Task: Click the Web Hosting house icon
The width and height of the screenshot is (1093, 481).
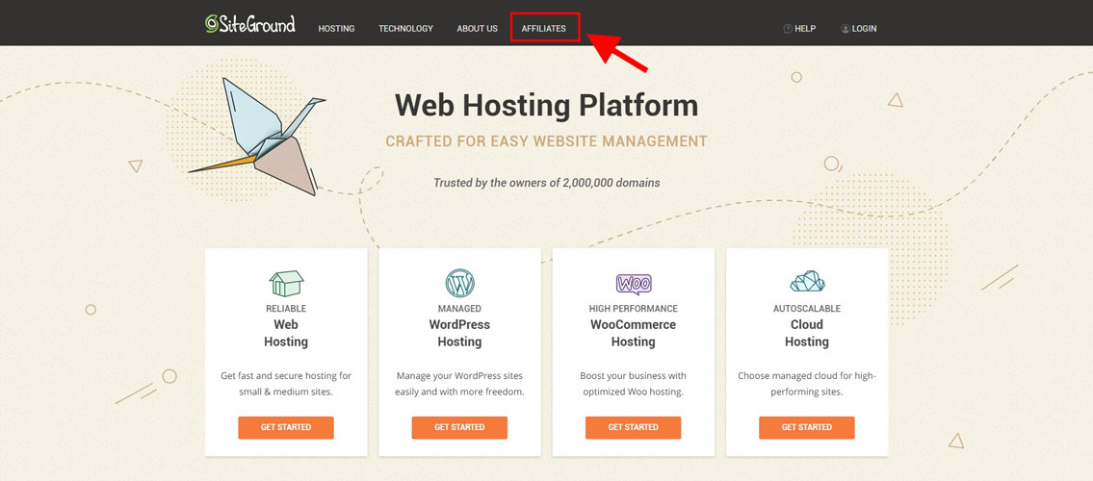Action: [x=286, y=284]
